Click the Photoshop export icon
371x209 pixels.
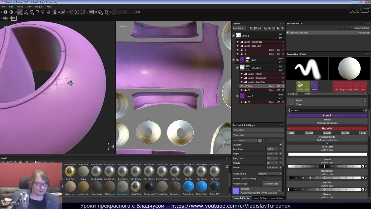coord(14,18)
